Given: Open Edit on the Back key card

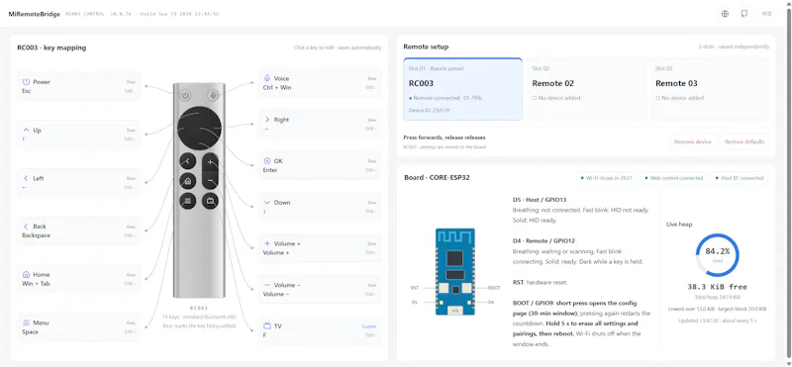Looking at the screenshot, I should 131,235.
